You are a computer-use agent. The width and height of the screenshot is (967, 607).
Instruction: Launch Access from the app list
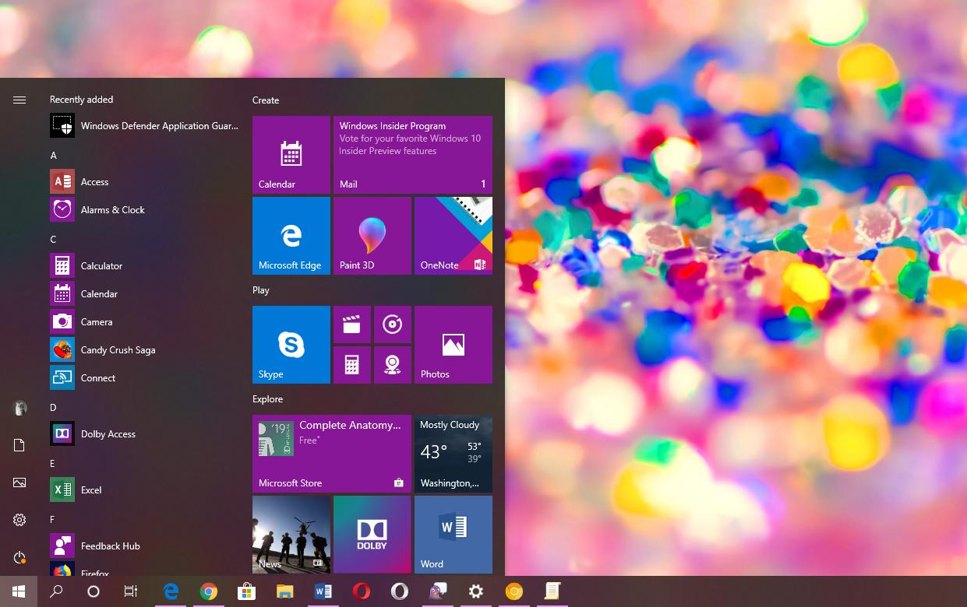click(145, 182)
